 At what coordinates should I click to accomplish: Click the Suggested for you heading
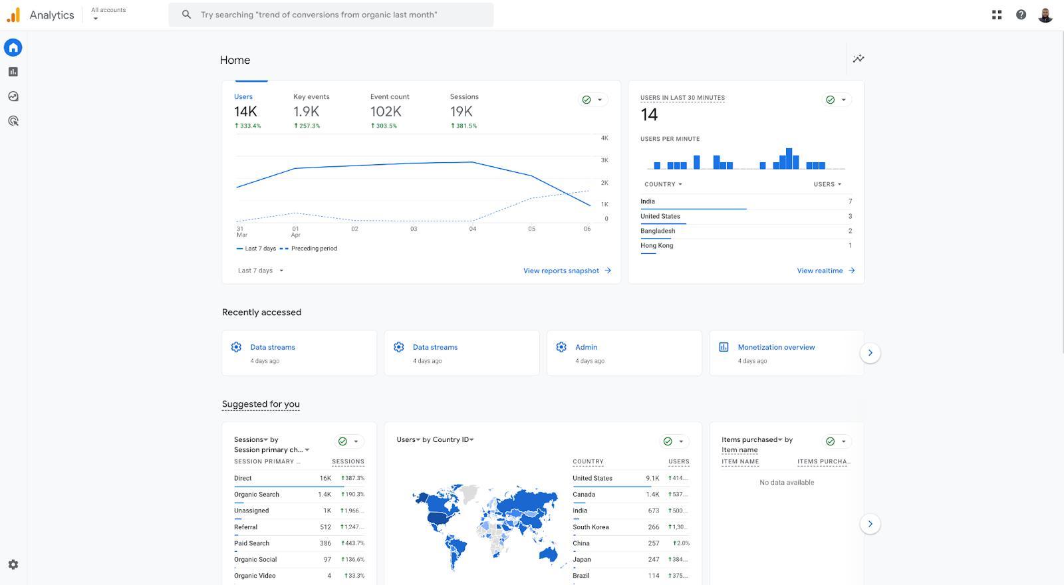pos(261,404)
